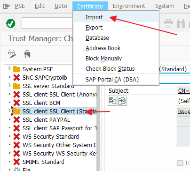The image size is (190, 171).
Task: Click red X icon of WS Security Standard
Action: (x=16, y=137)
